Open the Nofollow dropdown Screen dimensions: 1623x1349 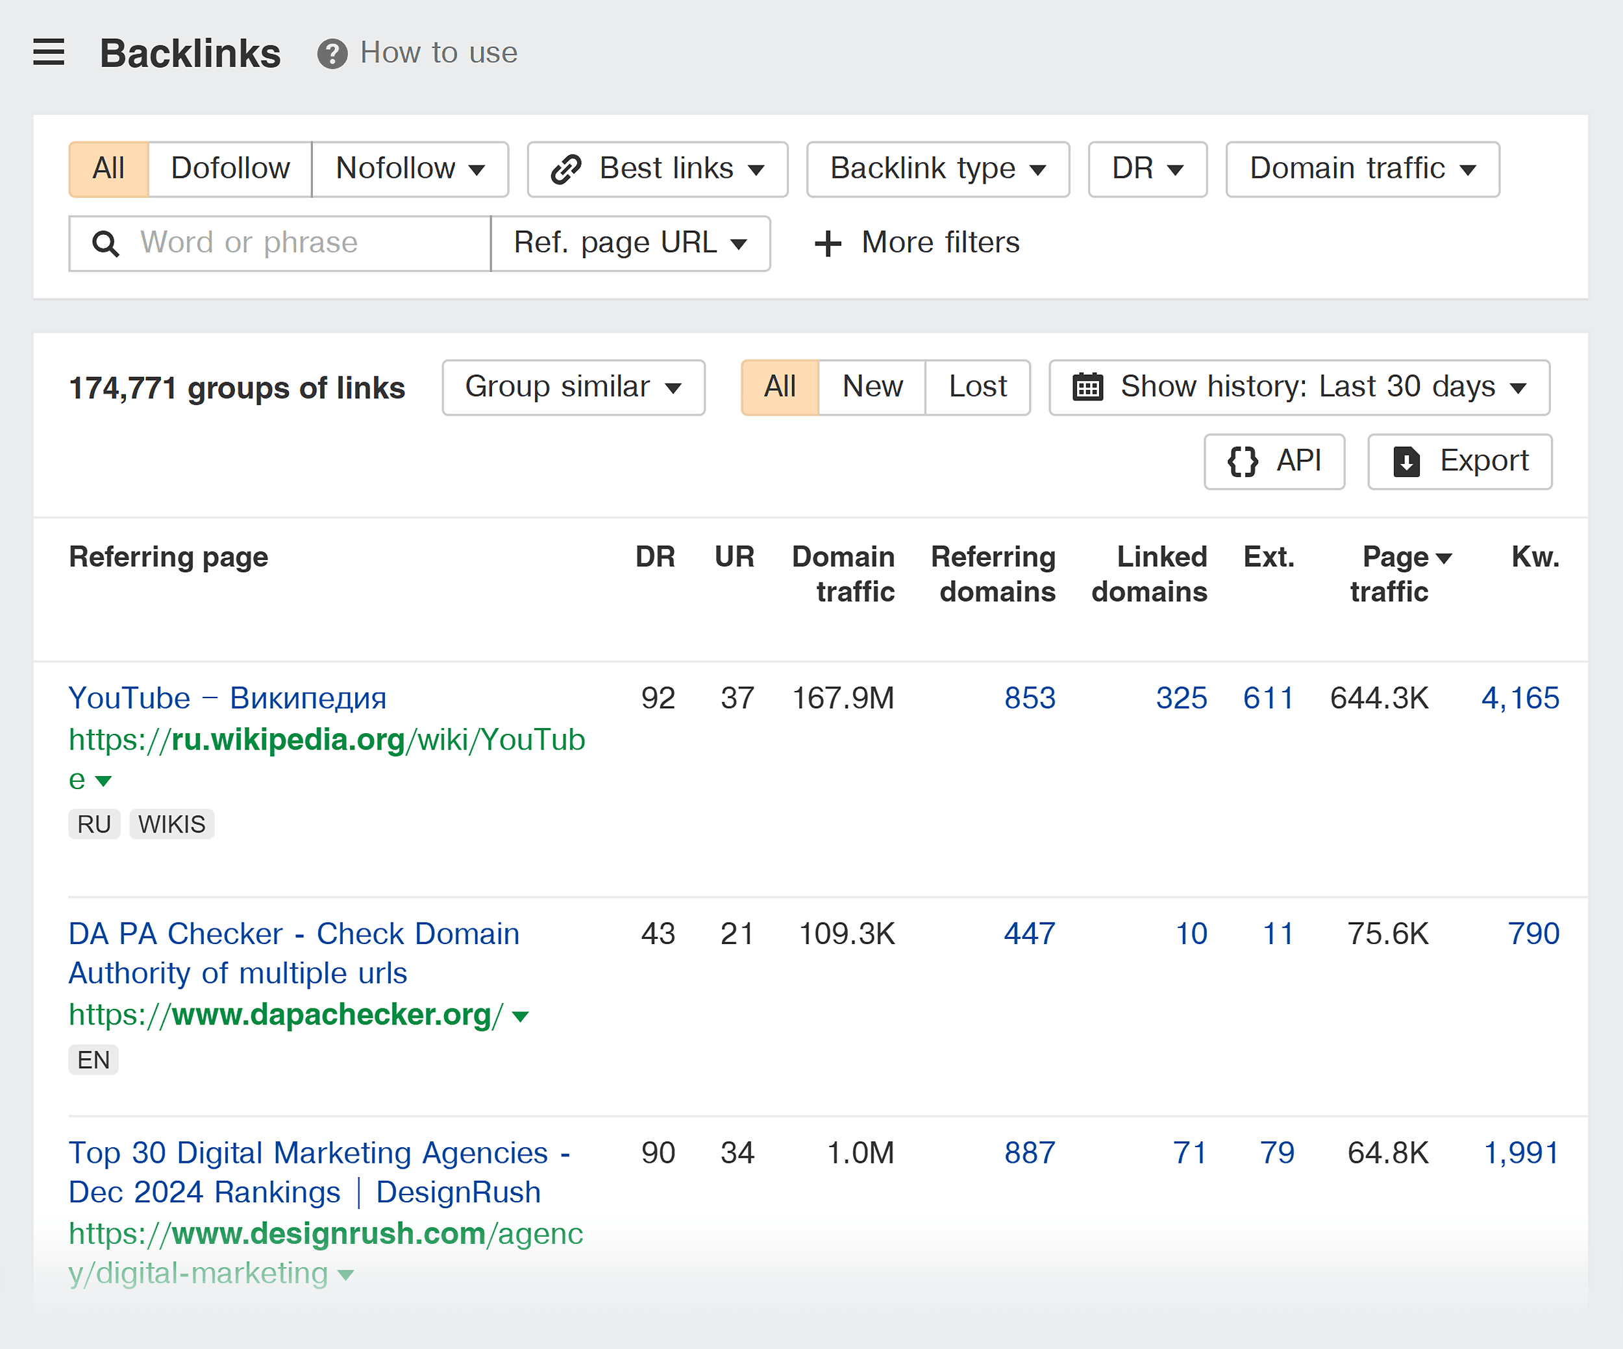410,169
